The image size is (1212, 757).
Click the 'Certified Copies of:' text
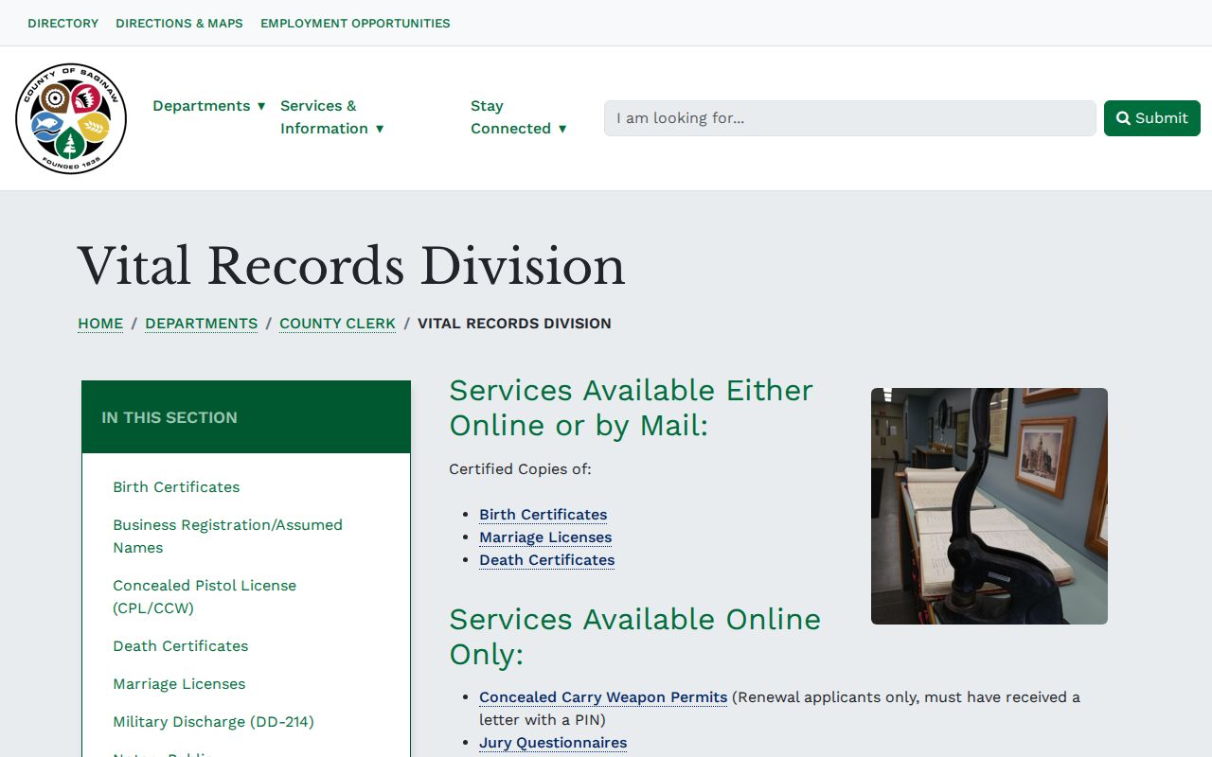(520, 469)
